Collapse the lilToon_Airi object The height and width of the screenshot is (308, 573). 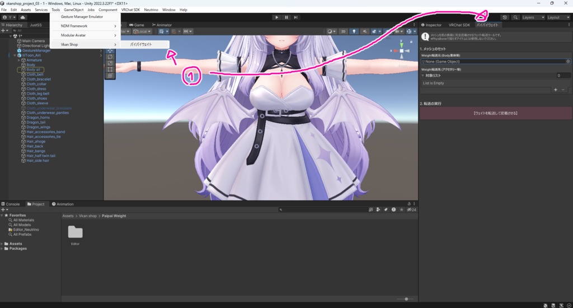(x=15, y=55)
